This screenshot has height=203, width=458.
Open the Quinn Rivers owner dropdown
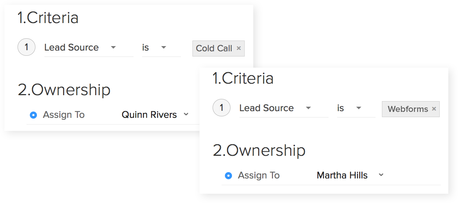pos(186,115)
